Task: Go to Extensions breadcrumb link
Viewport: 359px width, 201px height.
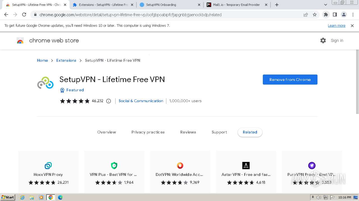Action: point(66,60)
